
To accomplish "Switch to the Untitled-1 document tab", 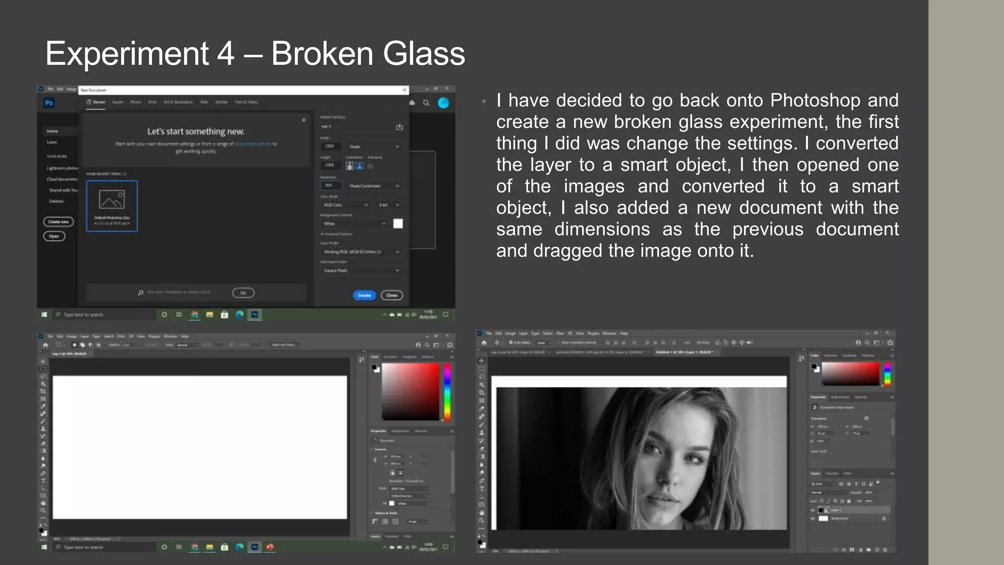I will 688,352.
